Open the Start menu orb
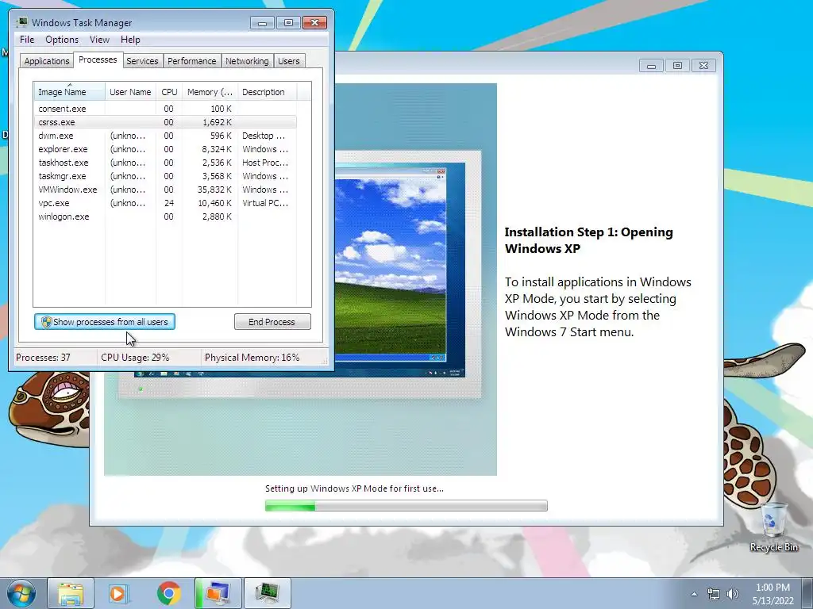 click(x=21, y=593)
